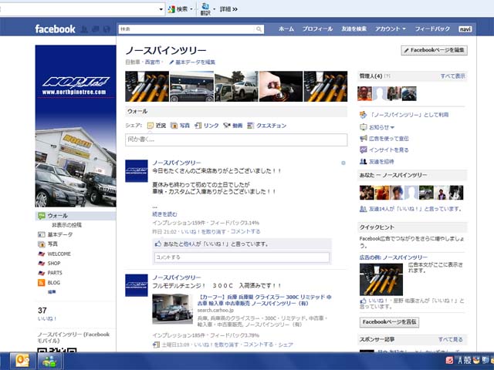This screenshot has height=370, width=494.
Task: Select 近況 share option
Action: pos(157,126)
